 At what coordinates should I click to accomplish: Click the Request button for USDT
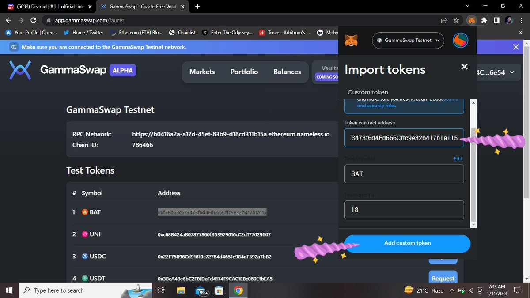(443, 278)
